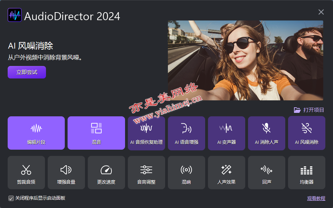Click the 打开项目 text link
The image size is (333, 208).
(x=313, y=110)
